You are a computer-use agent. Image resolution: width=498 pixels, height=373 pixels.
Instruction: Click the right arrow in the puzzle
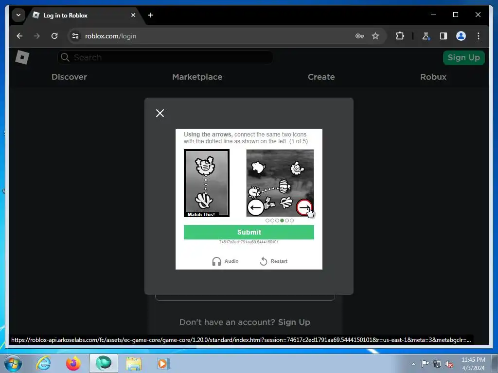(x=304, y=208)
